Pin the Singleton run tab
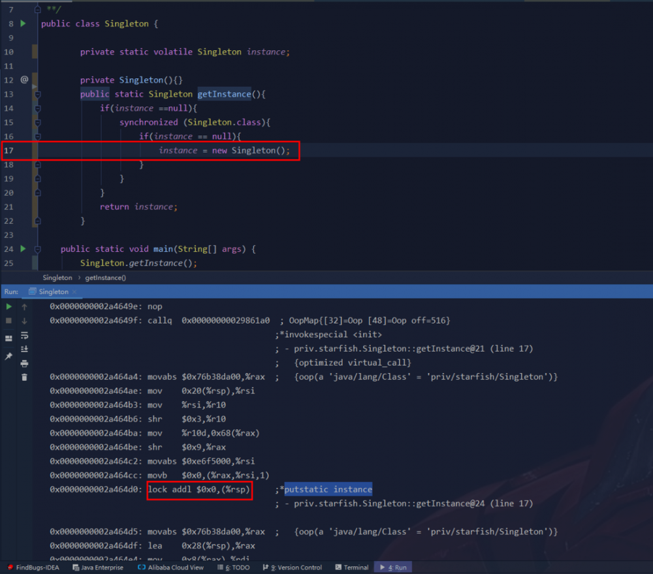This screenshot has height=574, width=653. click(8, 356)
